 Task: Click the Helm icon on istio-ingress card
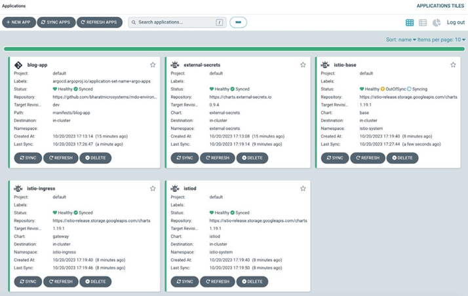(18, 189)
